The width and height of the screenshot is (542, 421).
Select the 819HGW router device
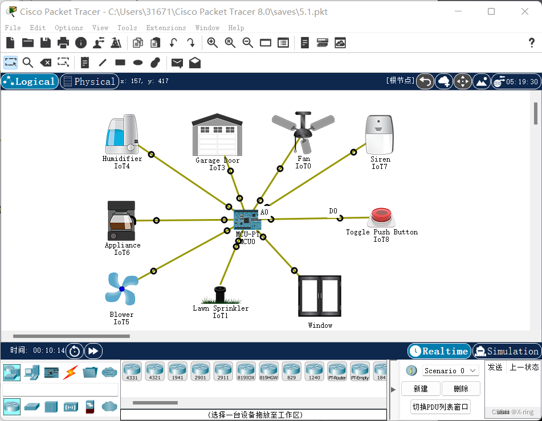268,372
